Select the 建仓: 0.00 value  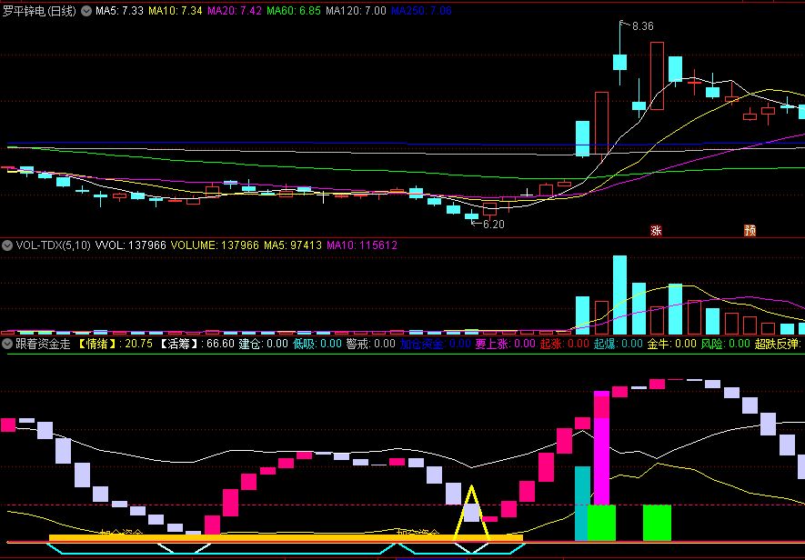tap(264, 344)
